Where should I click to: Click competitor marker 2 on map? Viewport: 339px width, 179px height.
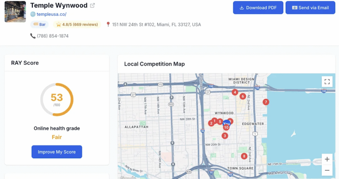pos(211,123)
